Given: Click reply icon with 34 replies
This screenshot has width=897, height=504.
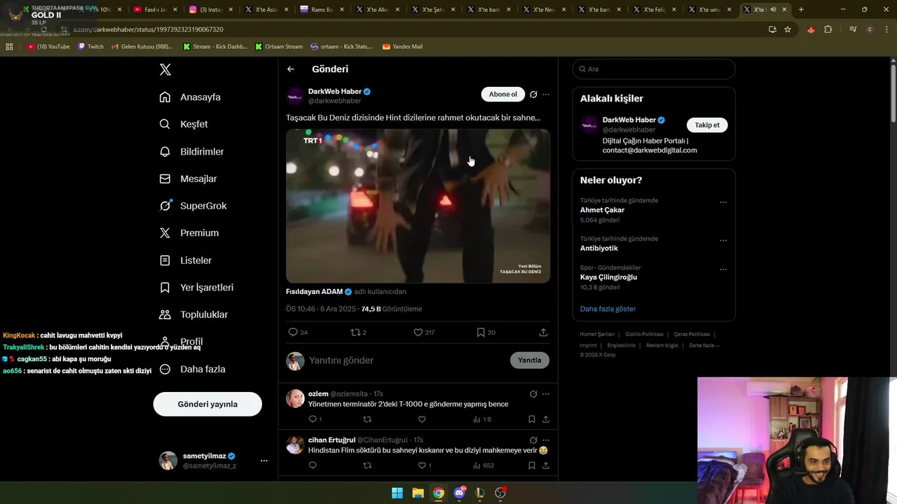Looking at the screenshot, I should (298, 332).
